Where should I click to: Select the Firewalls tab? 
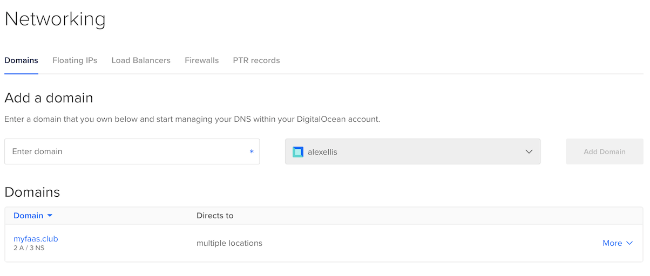201,60
